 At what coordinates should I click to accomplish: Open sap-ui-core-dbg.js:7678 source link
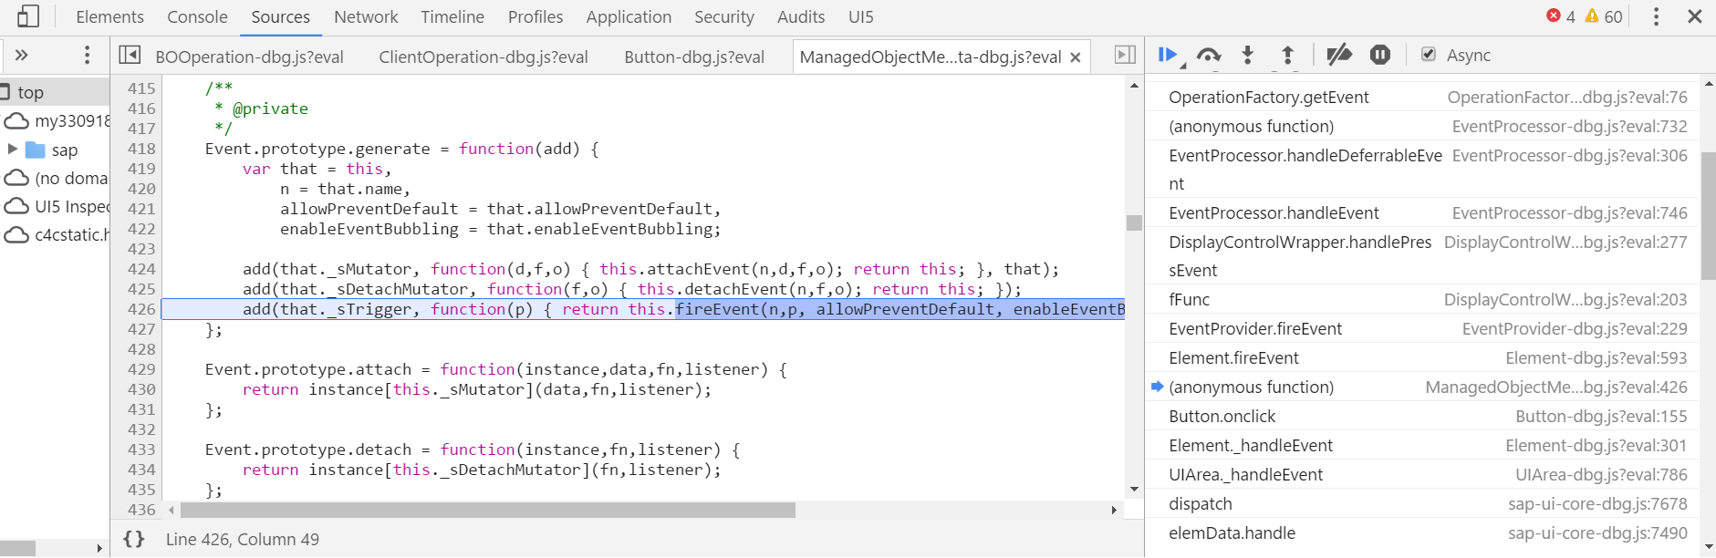1597,504
